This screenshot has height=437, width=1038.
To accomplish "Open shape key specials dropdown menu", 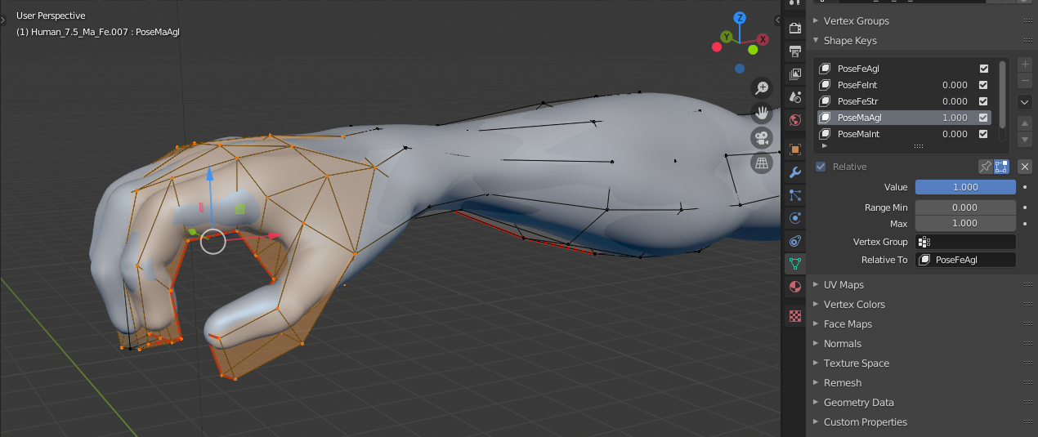I will (1025, 102).
